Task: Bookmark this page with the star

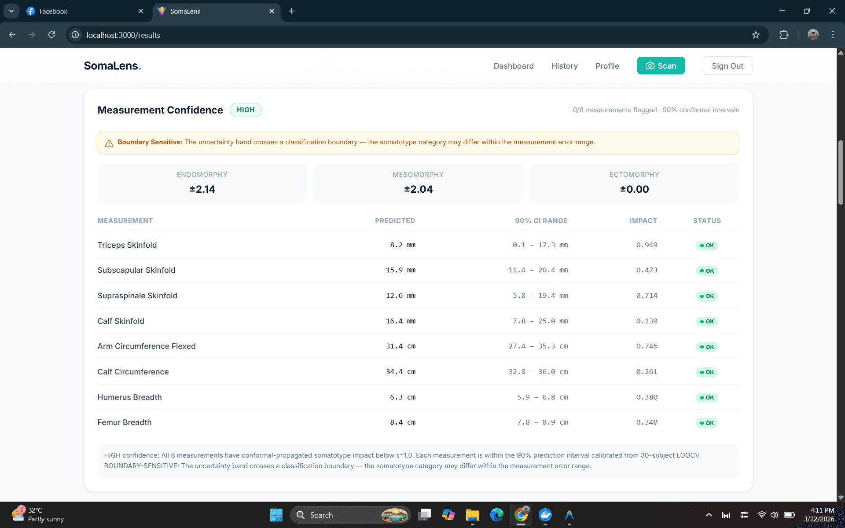Action: [x=756, y=35]
